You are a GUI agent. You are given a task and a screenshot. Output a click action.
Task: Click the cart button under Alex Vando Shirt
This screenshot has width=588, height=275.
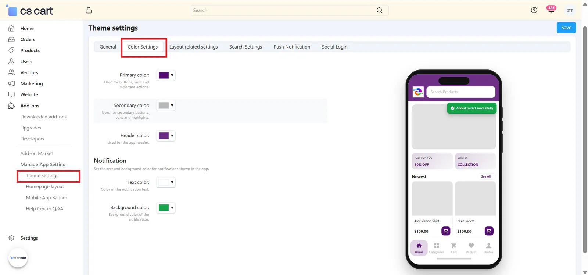[x=446, y=231]
